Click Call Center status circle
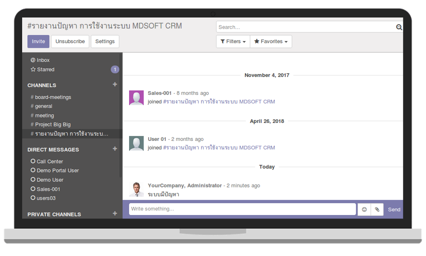The height and width of the screenshot is (256, 426). click(x=33, y=161)
